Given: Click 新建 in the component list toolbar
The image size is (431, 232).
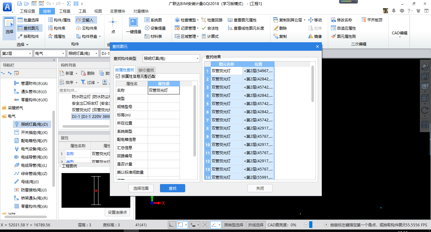Looking at the screenshot, I should point(67,73).
